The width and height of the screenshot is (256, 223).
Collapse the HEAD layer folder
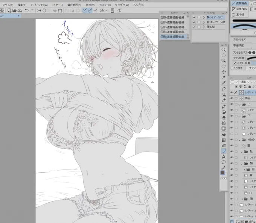pyautogui.click(x=239, y=140)
